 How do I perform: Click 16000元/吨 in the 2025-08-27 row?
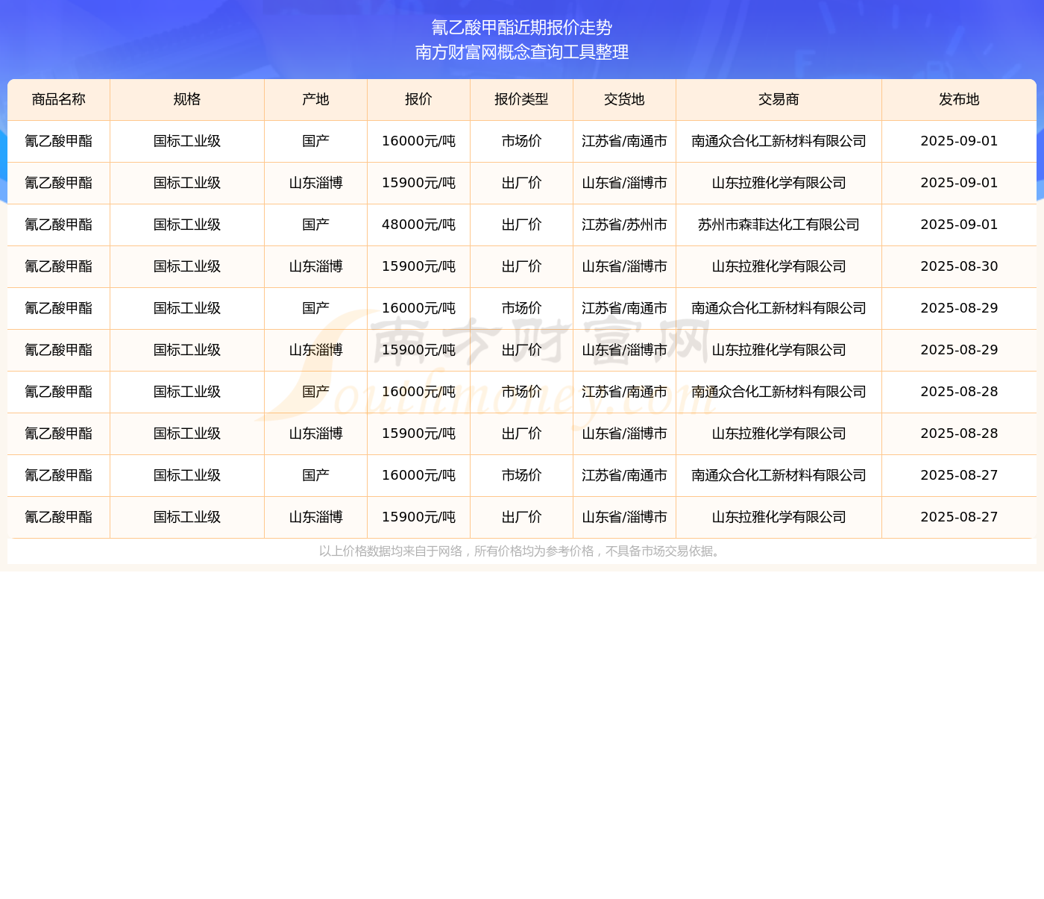(419, 475)
